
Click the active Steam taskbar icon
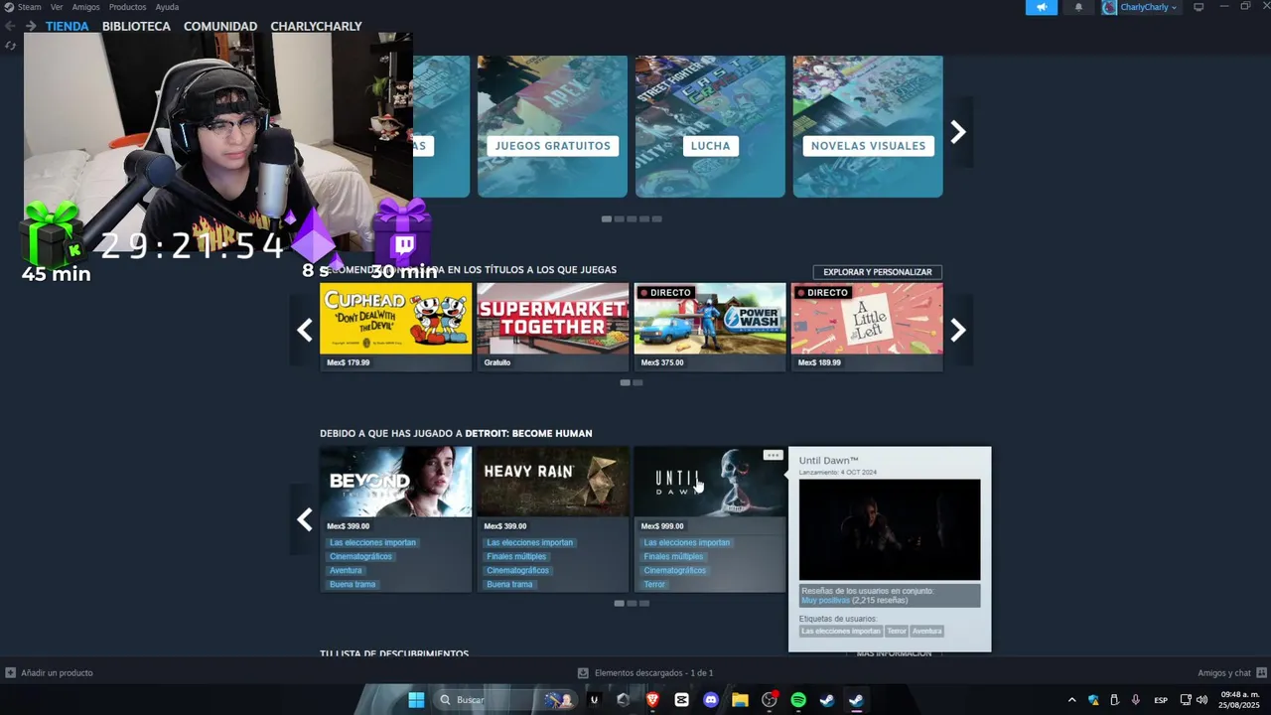pyautogui.click(x=856, y=700)
